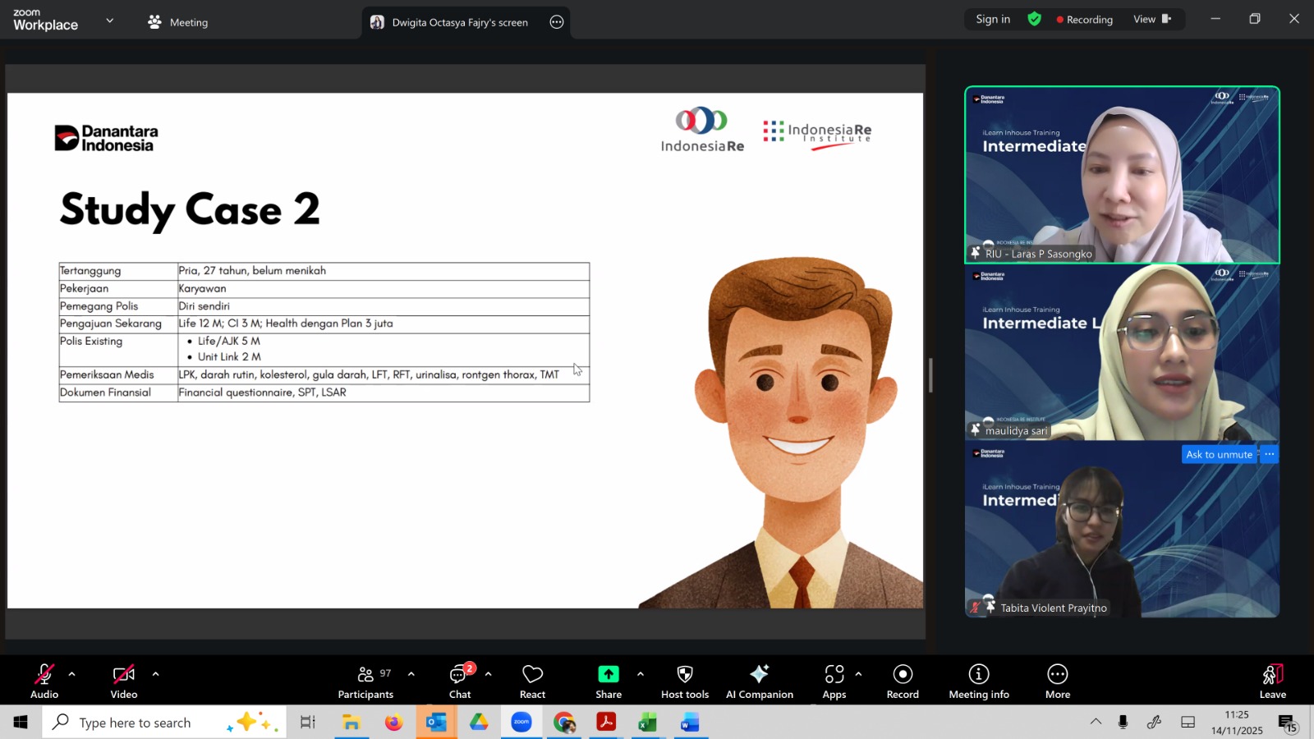The width and height of the screenshot is (1314, 739).
Task: Open Zoom Workplace dropdown chevron
Action: (x=110, y=21)
